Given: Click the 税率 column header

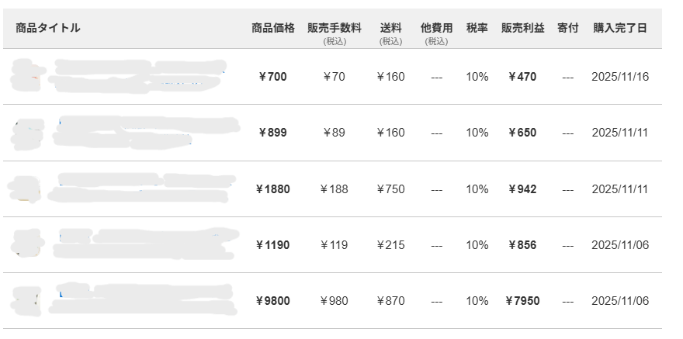Looking at the screenshot, I should tap(477, 28).
